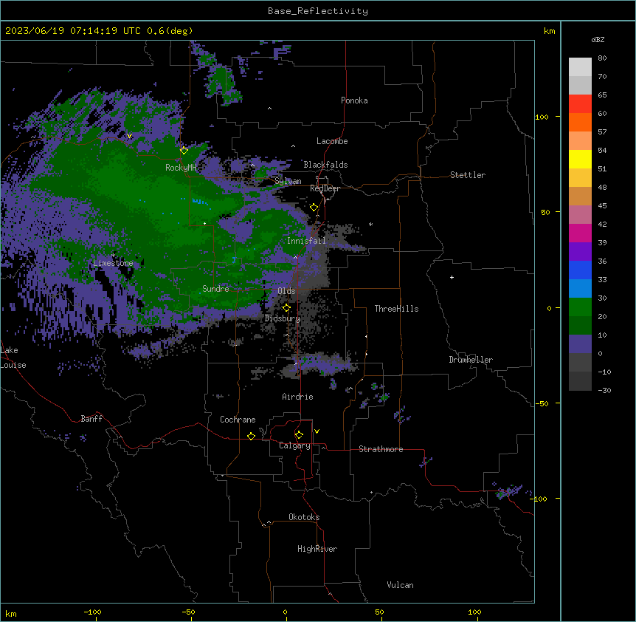Click the 0 tick on bottom axis

tap(285, 612)
